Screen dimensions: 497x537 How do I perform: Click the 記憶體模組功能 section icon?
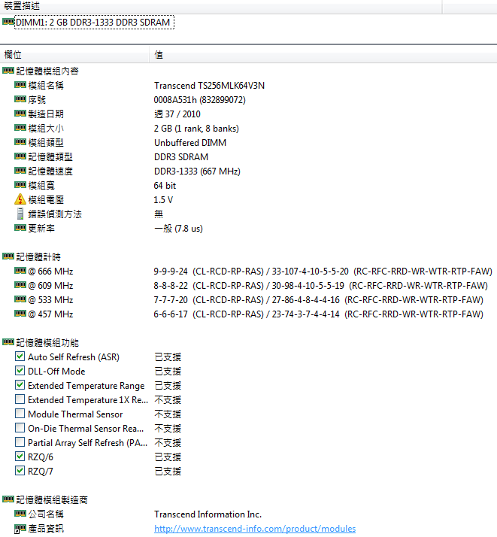(8, 342)
